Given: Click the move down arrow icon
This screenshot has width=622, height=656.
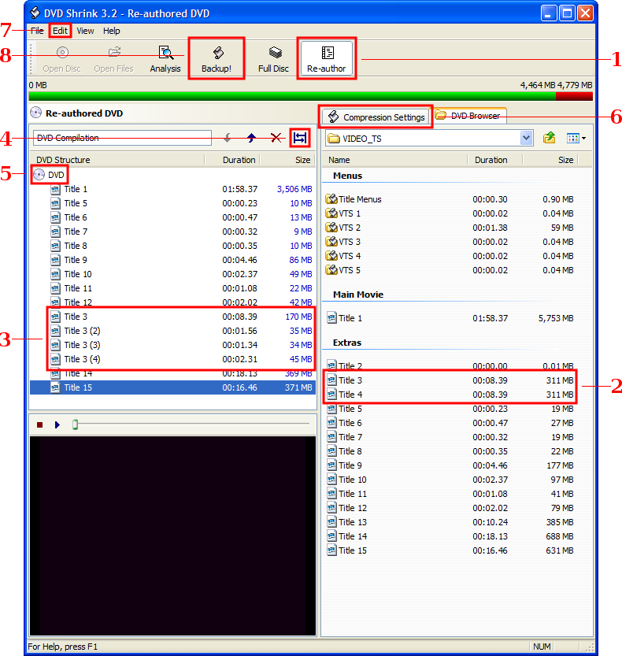Looking at the screenshot, I should click(x=227, y=138).
